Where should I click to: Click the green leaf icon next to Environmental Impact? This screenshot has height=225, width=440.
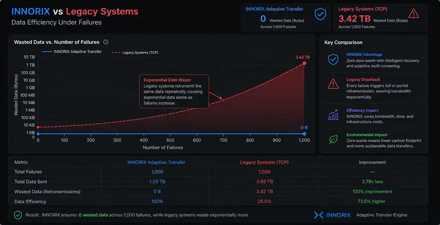pos(333,139)
